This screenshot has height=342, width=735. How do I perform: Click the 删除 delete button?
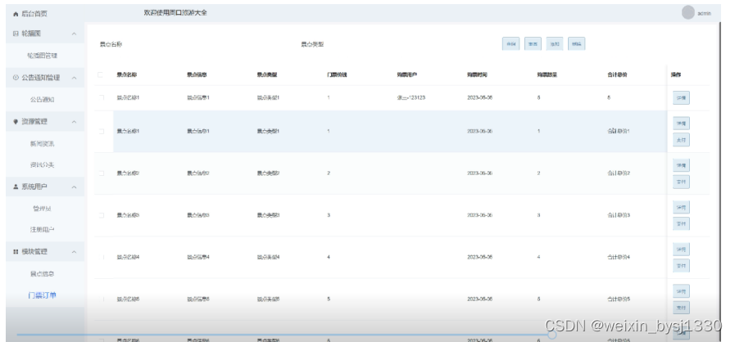point(577,44)
